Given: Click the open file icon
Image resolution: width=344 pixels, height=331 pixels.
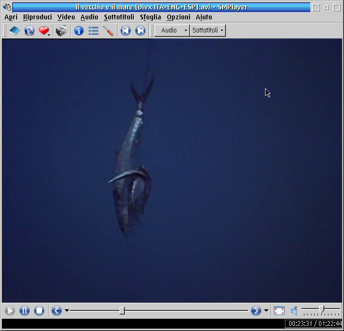Looking at the screenshot, I should click(x=15, y=31).
